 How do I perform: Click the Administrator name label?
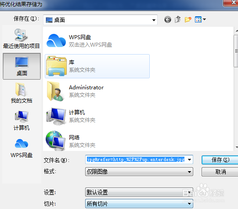(86, 88)
